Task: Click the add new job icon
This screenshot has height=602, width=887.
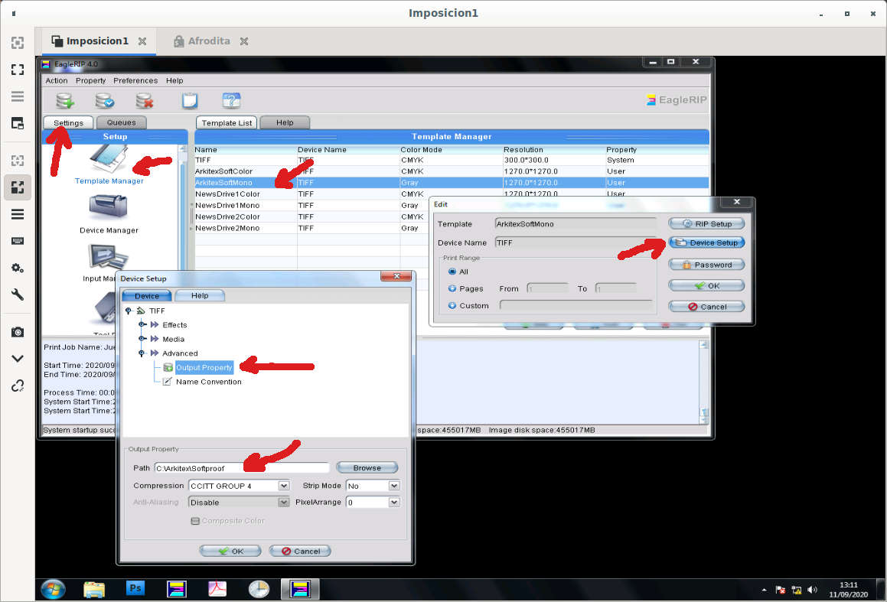Action: click(64, 99)
